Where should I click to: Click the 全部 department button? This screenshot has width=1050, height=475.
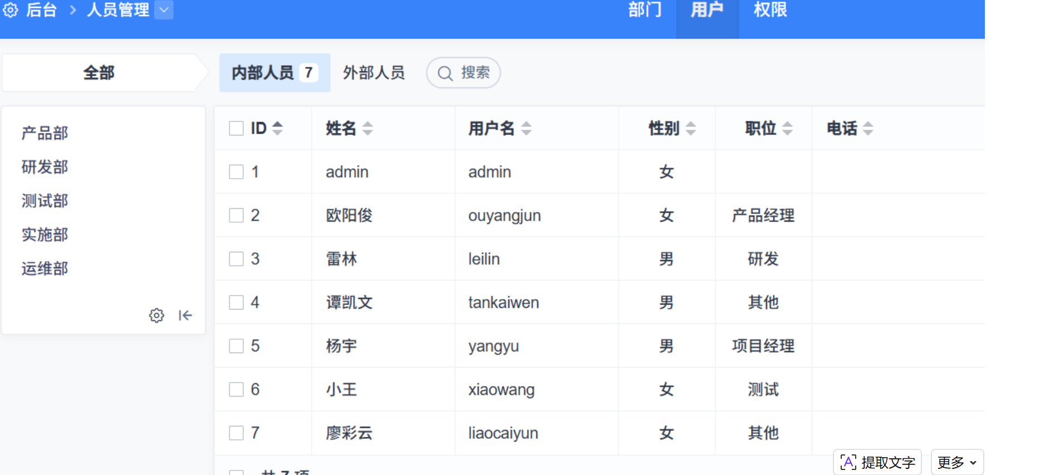click(99, 72)
